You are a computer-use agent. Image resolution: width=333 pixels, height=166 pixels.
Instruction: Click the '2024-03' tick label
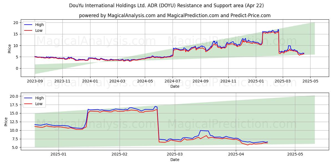pos(117,81)
